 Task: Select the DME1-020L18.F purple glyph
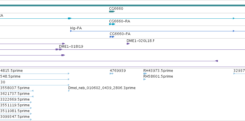pyautogui.click(x=128, y=44)
